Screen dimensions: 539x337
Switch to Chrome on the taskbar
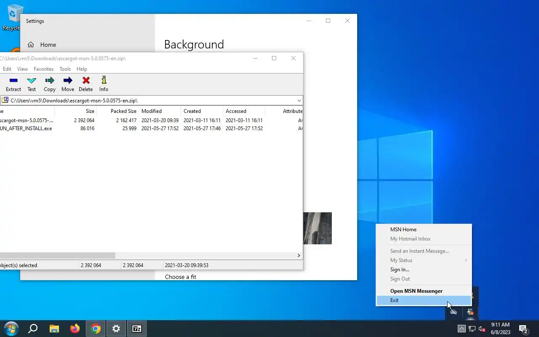pyautogui.click(x=96, y=329)
